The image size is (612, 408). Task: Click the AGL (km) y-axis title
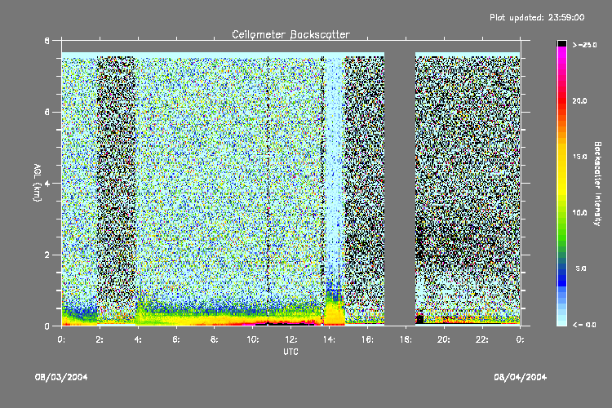(37, 183)
